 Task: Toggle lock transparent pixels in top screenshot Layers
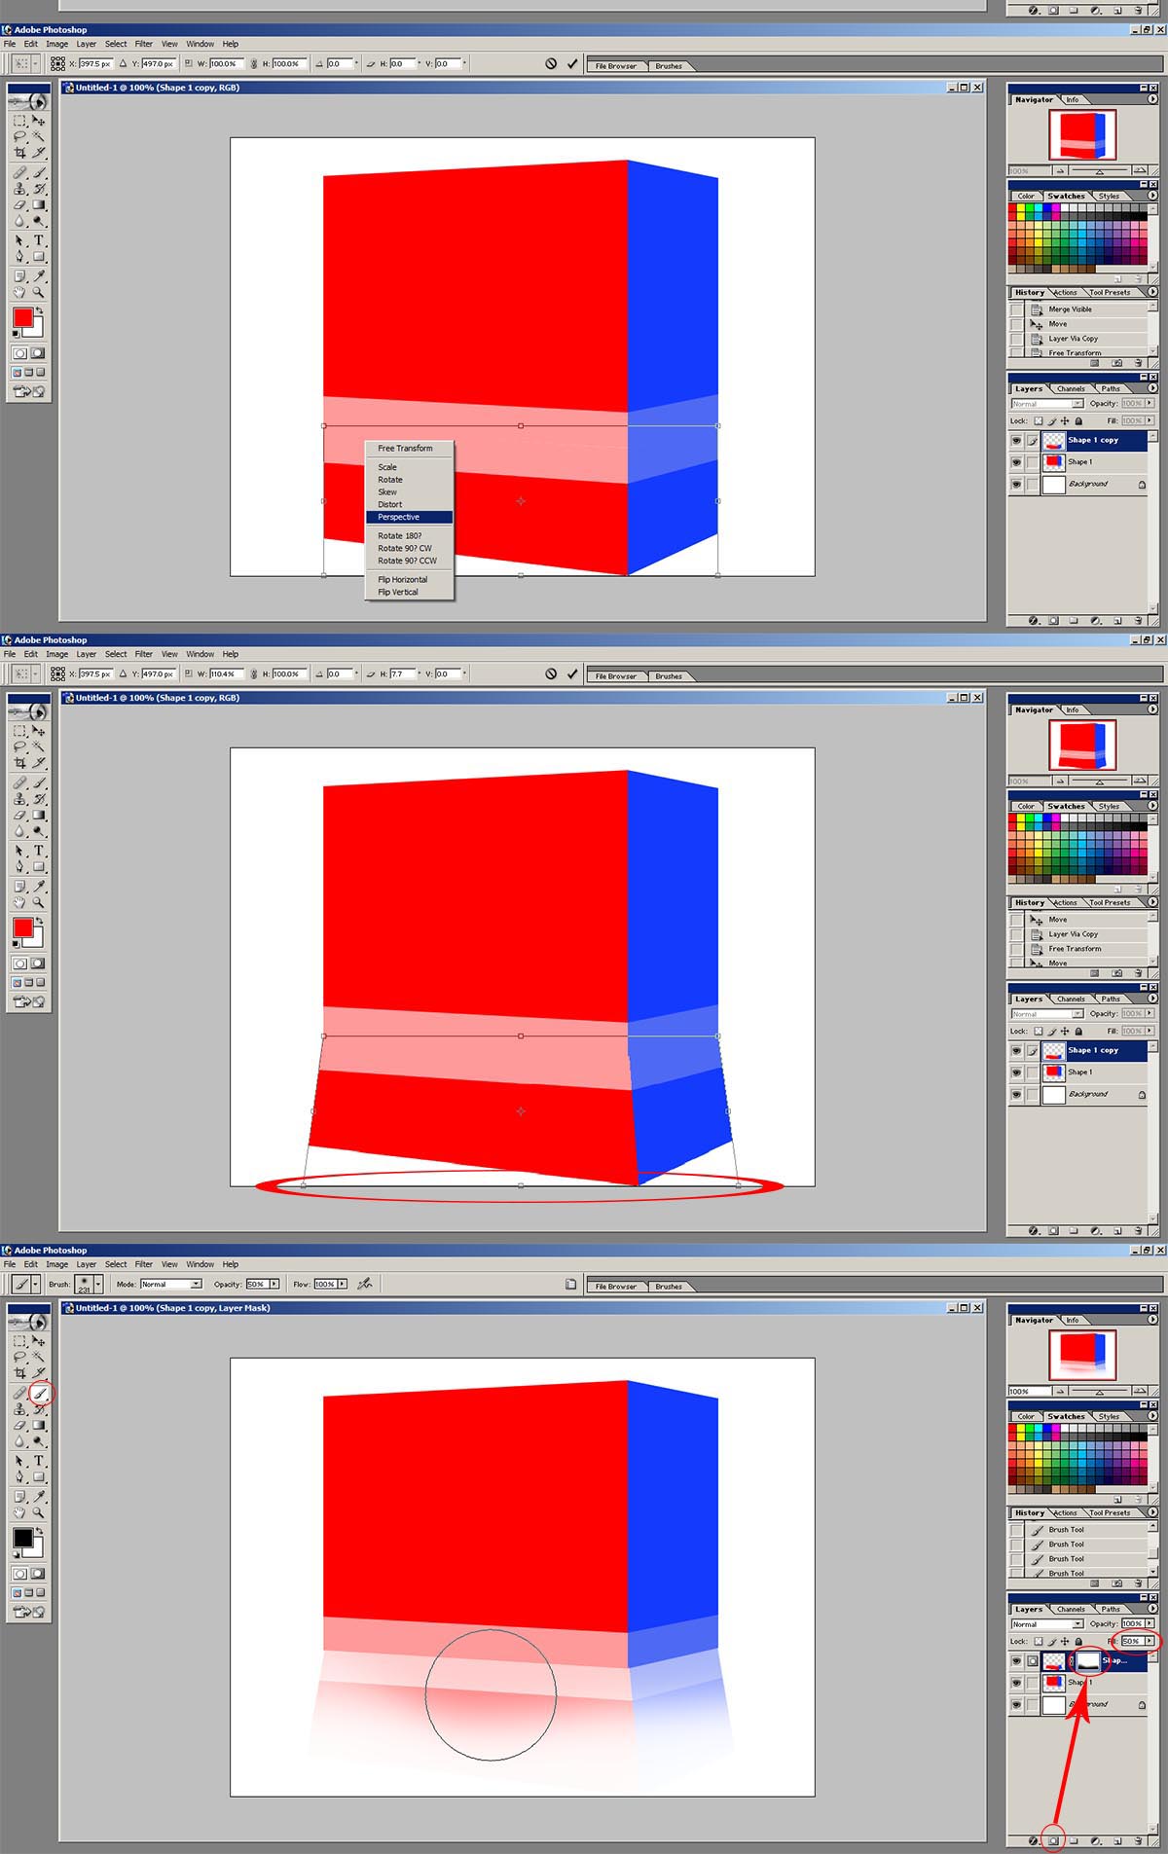[x=1038, y=420]
